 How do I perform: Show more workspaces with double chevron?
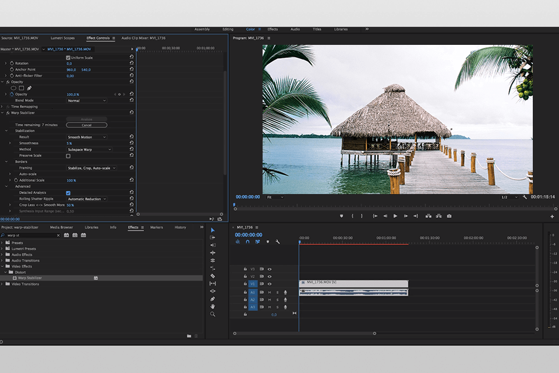click(367, 29)
